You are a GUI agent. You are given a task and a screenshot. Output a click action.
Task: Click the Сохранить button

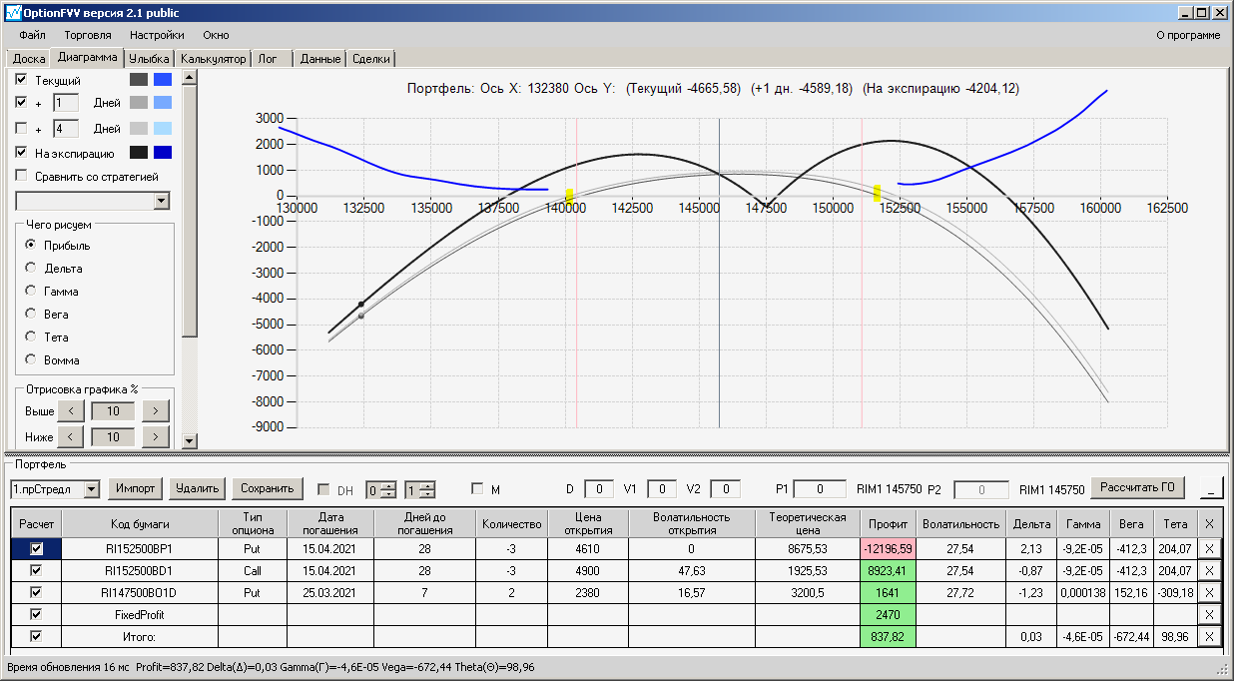point(267,488)
